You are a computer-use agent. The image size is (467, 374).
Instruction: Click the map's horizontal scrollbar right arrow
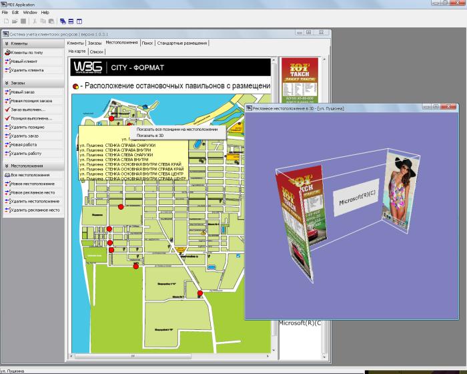(268, 356)
